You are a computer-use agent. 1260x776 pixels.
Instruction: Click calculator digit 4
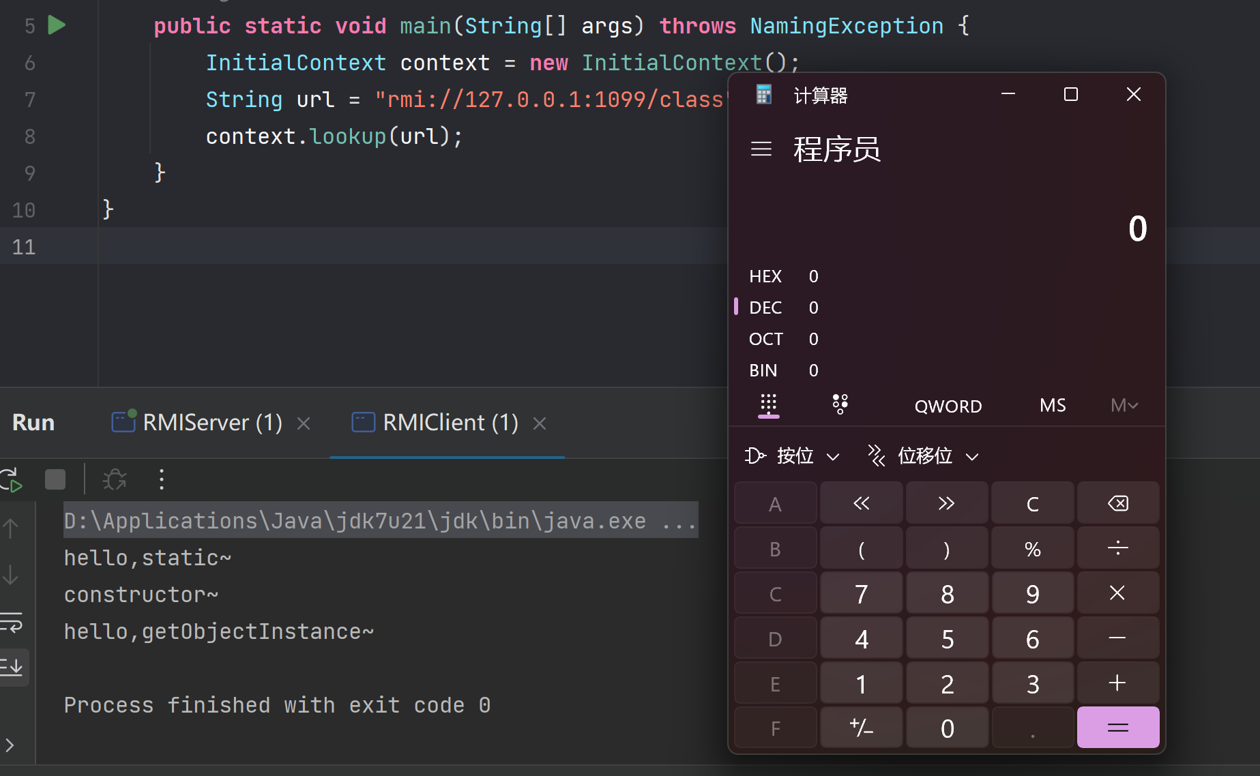point(862,638)
